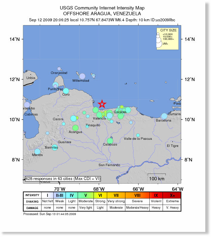Click the Carora city label
The width and height of the screenshot is (211, 237).
pos(58,119)
